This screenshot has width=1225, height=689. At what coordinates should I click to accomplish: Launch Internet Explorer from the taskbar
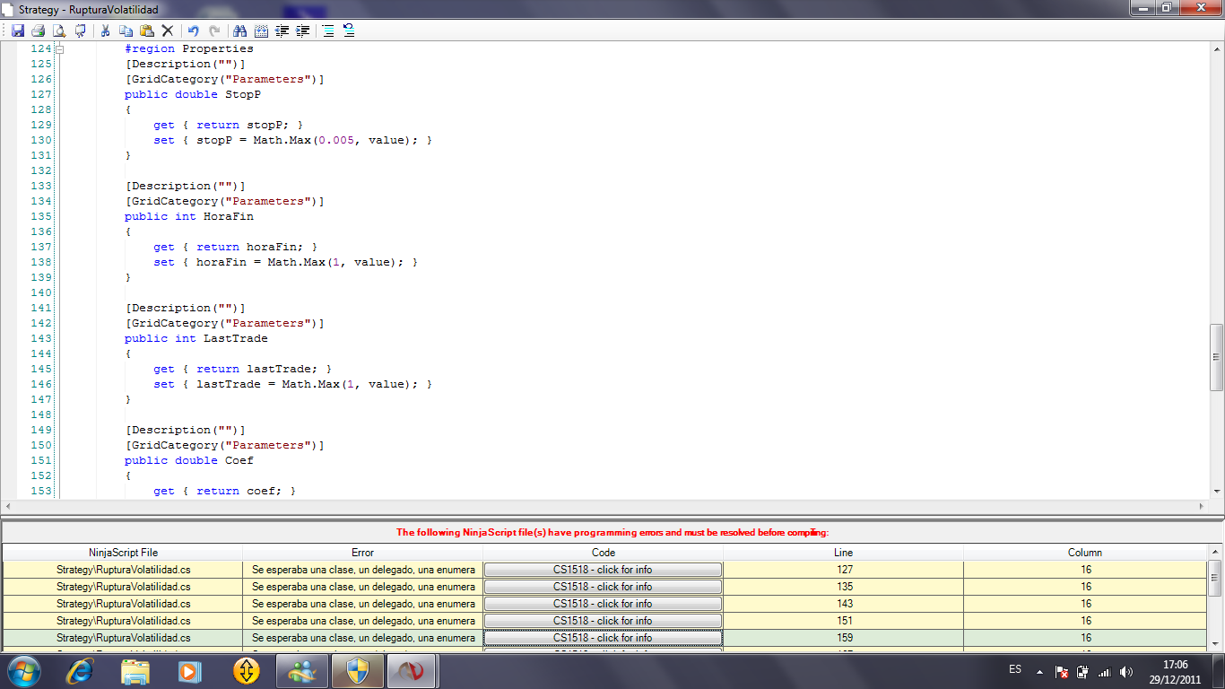click(x=82, y=670)
